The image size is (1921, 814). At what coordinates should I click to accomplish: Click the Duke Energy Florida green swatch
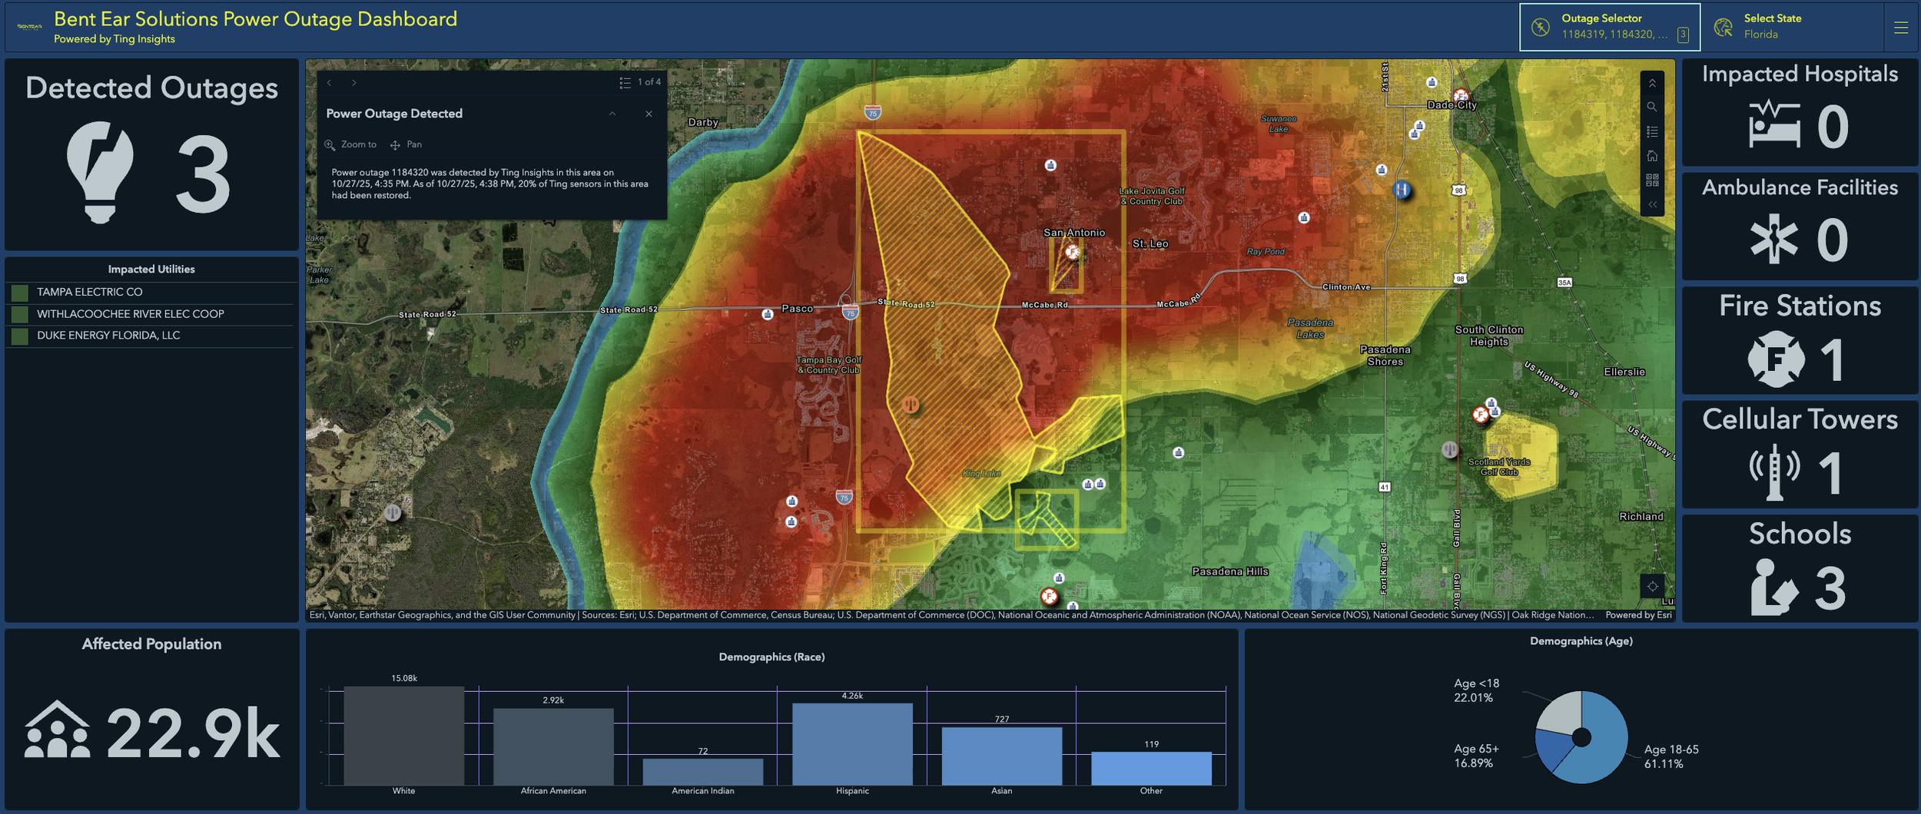point(20,336)
